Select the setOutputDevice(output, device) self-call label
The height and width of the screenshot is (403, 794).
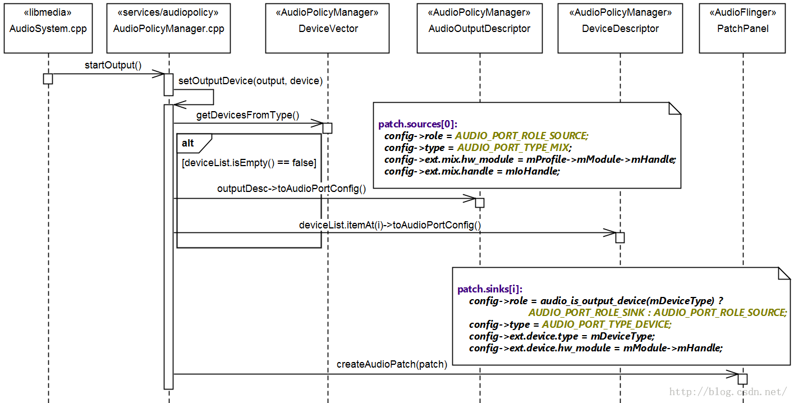(x=250, y=81)
